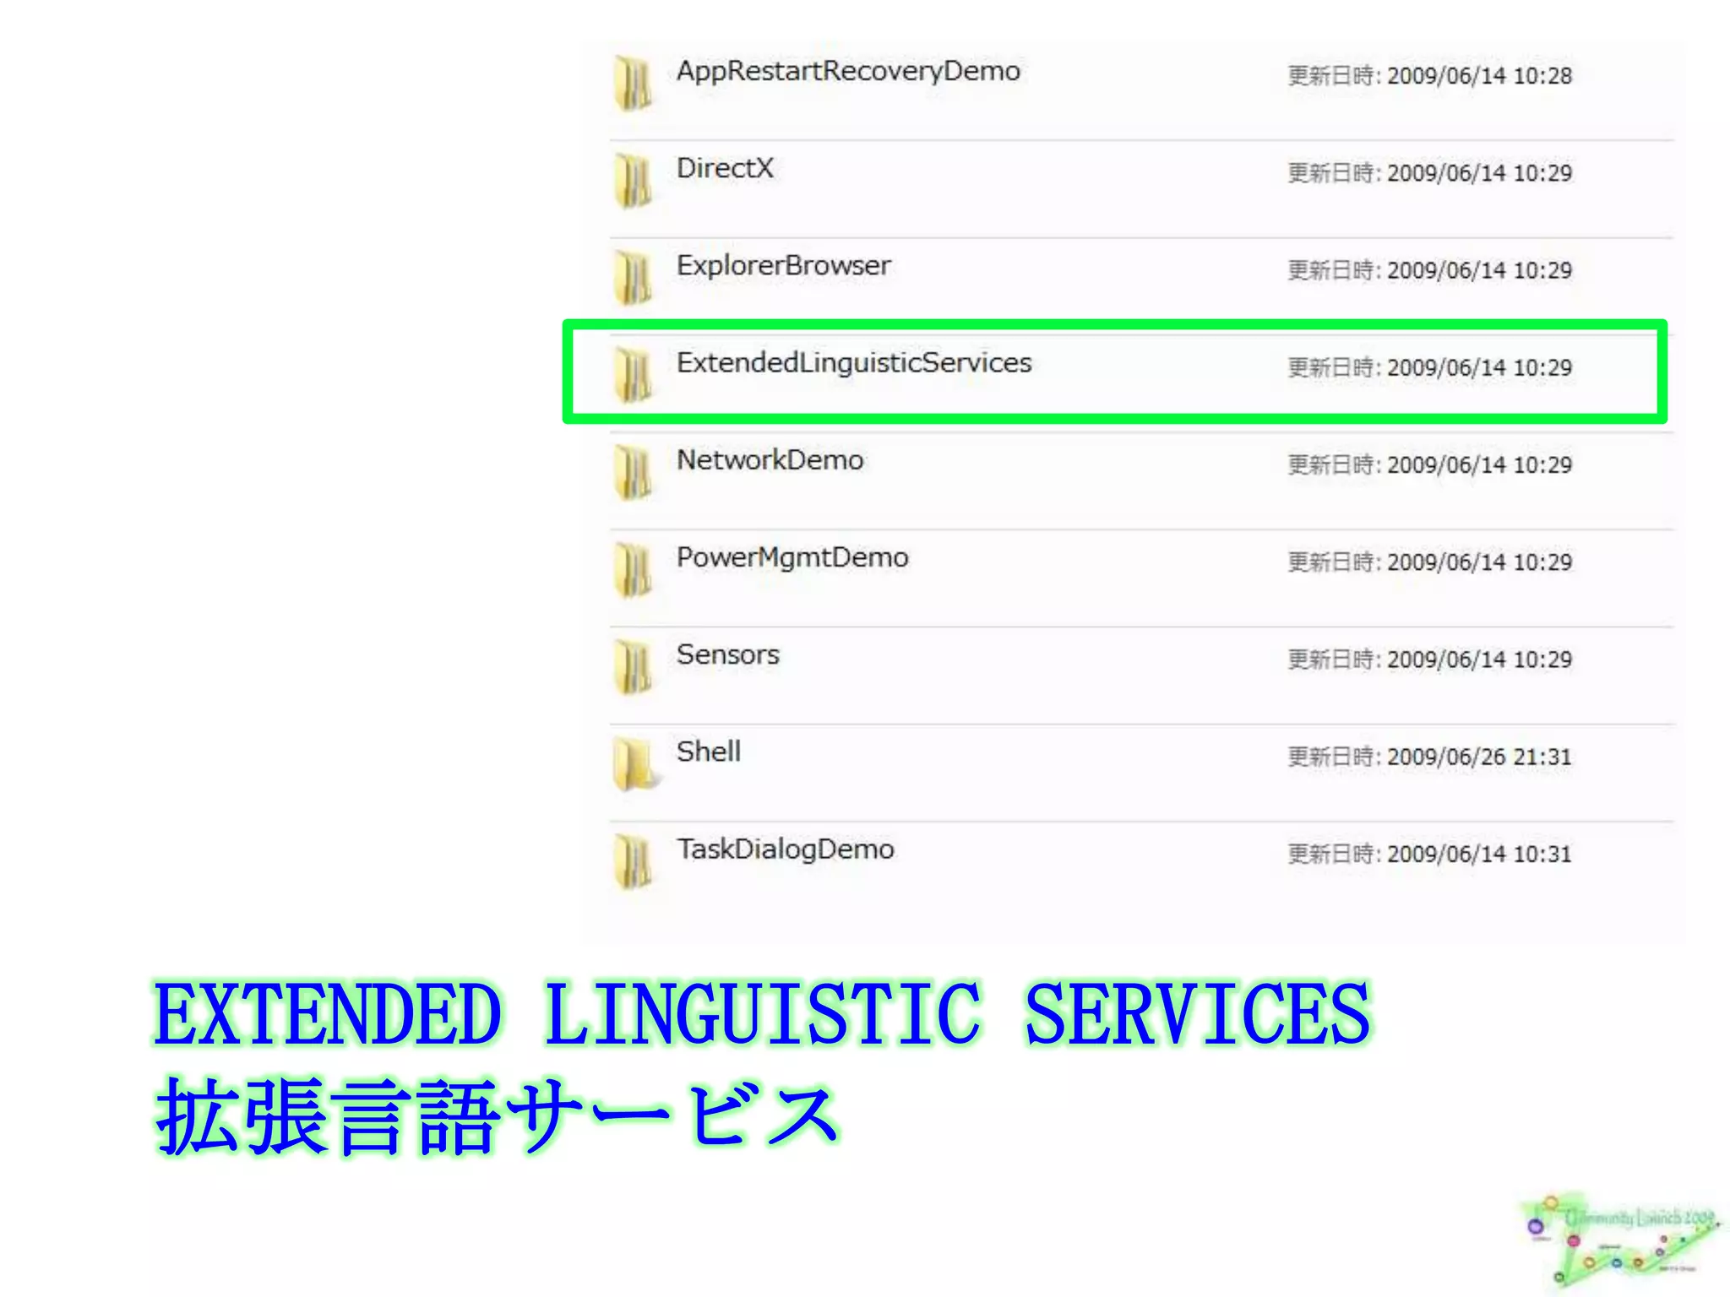Select the Shell folder name
The width and height of the screenshot is (1730, 1297).
point(708,752)
